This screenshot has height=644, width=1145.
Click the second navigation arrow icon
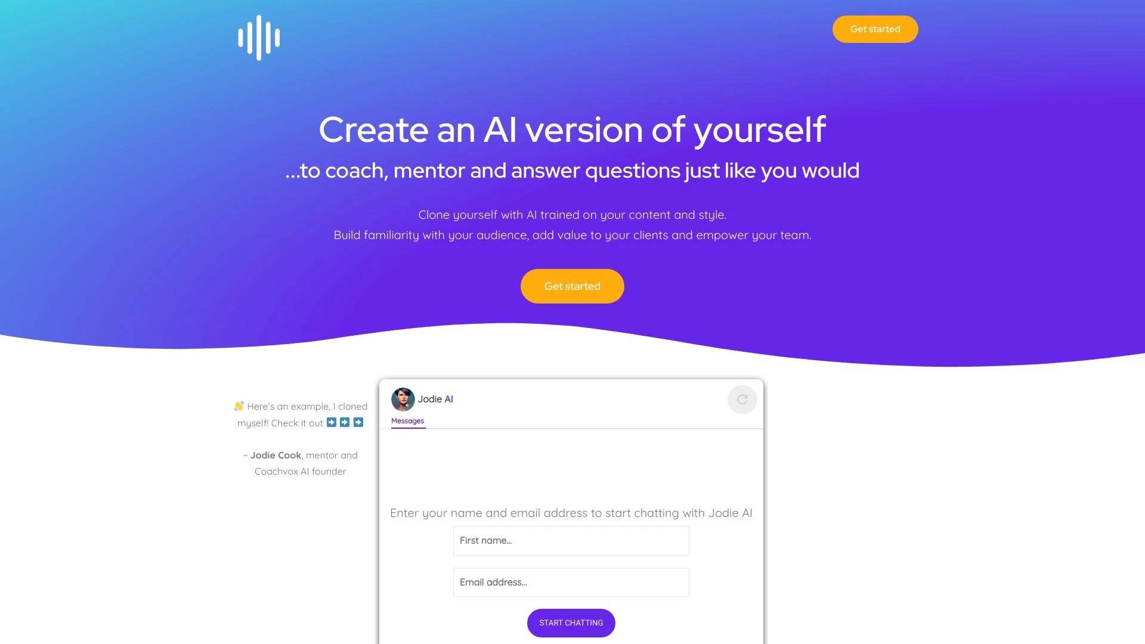click(x=345, y=422)
